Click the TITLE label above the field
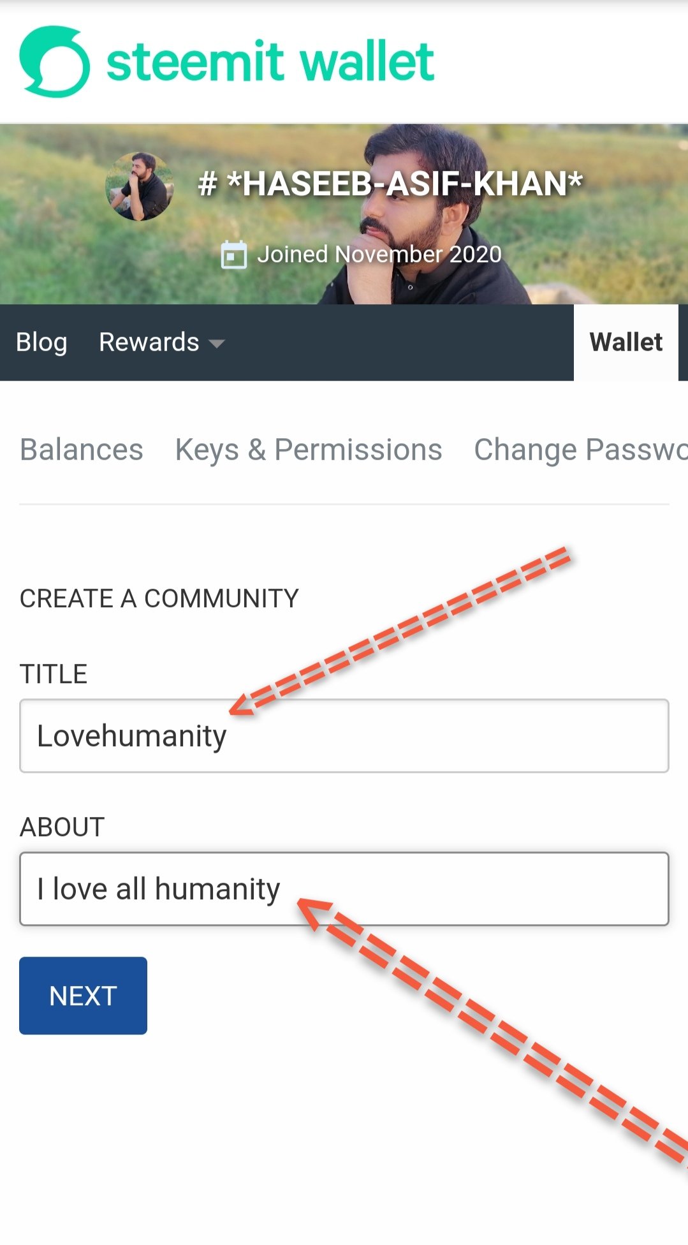This screenshot has height=1245, width=688. click(x=54, y=674)
